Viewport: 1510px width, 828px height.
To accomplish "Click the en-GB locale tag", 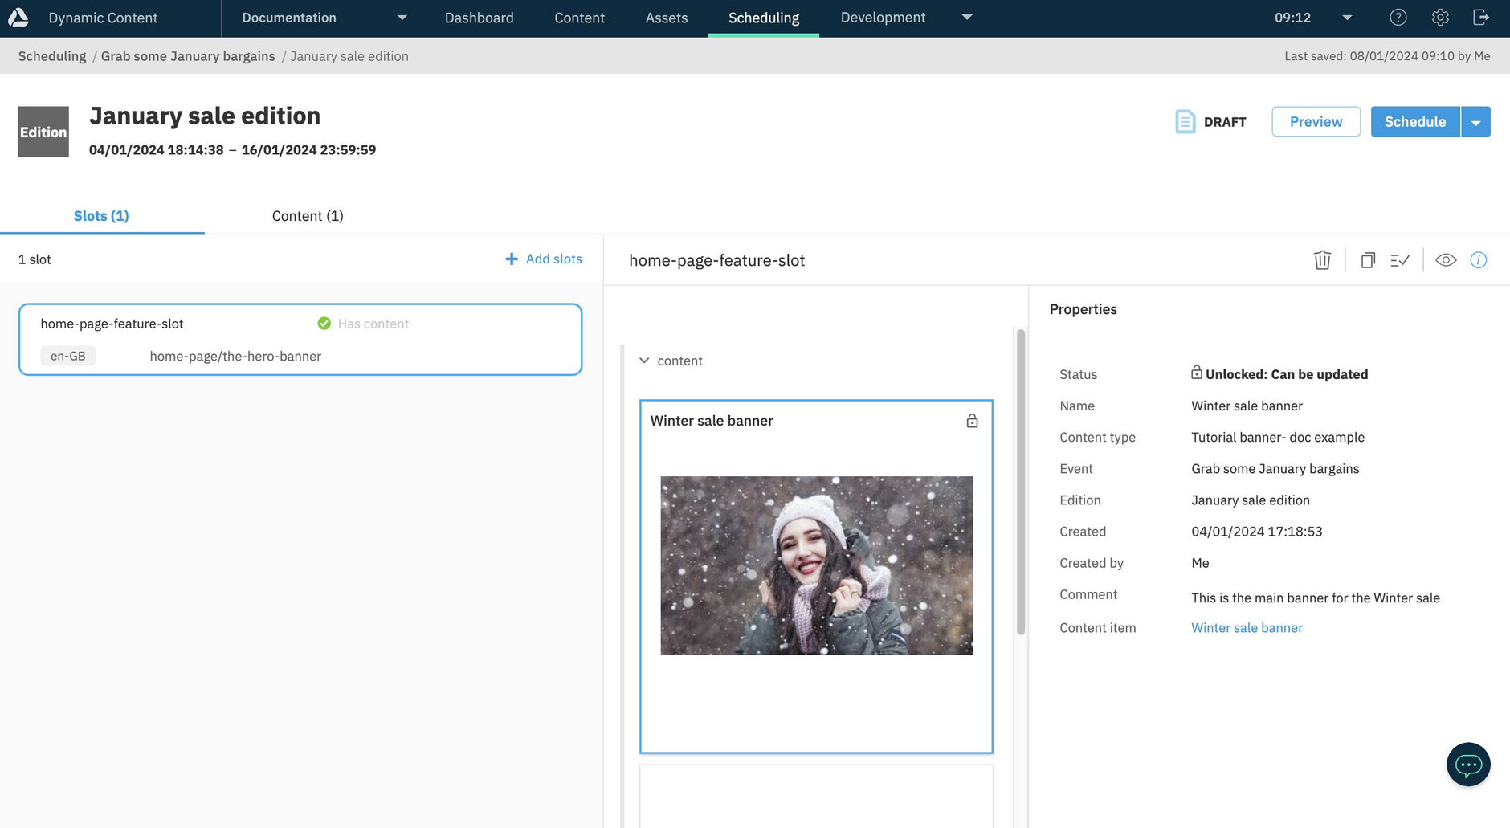I will pos(67,356).
